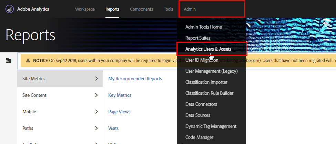Select Site Content category
The width and height of the screenshot is (336, 144).
(x=60, y=95)
